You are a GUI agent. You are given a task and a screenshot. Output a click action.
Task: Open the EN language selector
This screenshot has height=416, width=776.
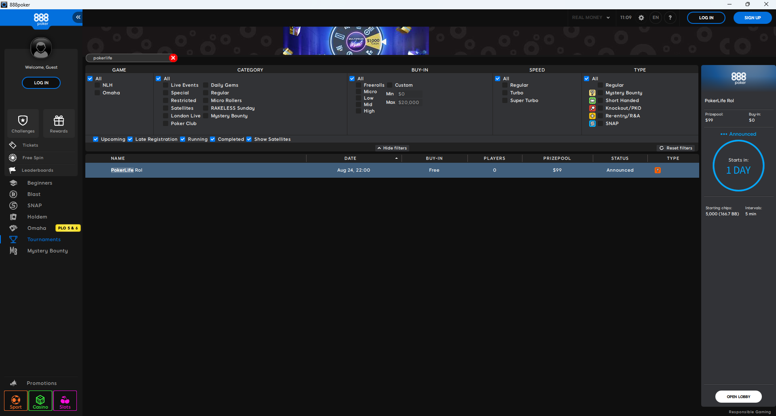(655, 18)
